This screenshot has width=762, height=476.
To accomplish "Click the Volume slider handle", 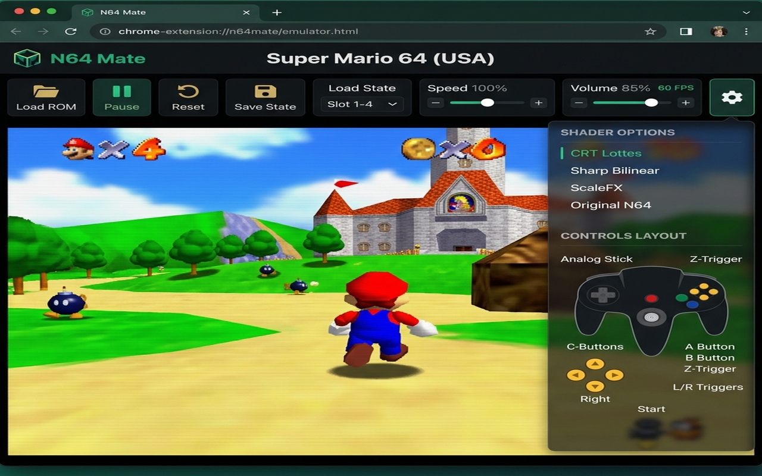I will coord(651,103).
